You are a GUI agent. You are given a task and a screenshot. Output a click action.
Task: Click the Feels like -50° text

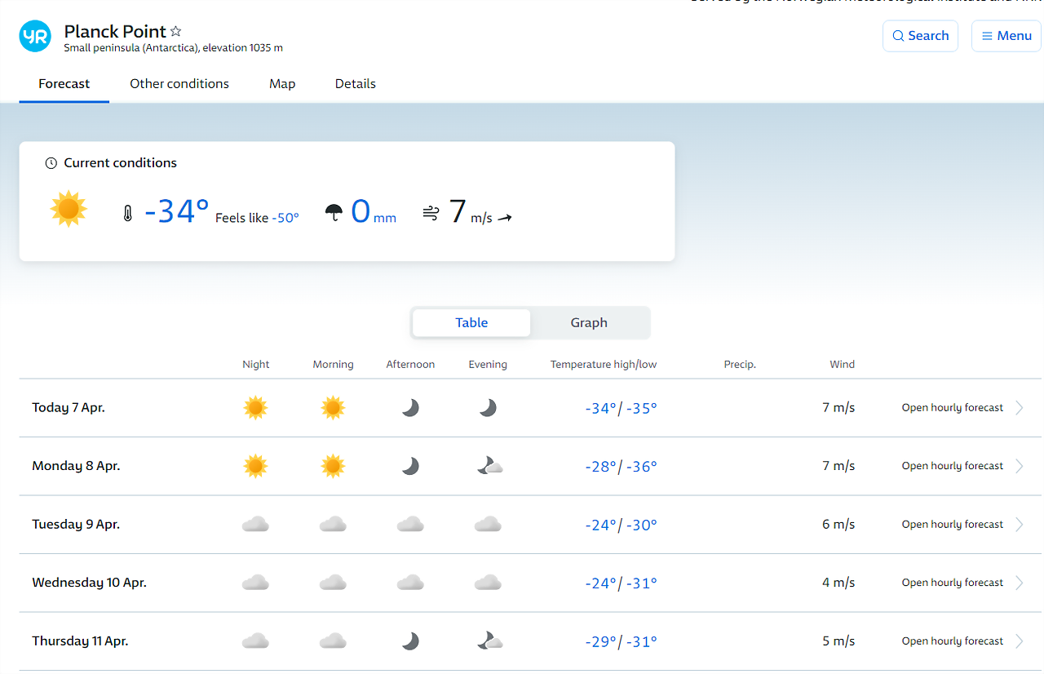pos(257,218)
